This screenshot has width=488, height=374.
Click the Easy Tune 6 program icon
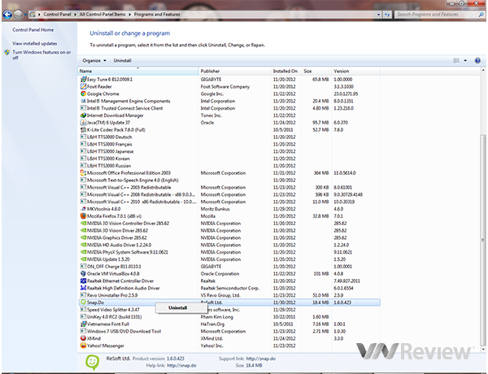83,80
